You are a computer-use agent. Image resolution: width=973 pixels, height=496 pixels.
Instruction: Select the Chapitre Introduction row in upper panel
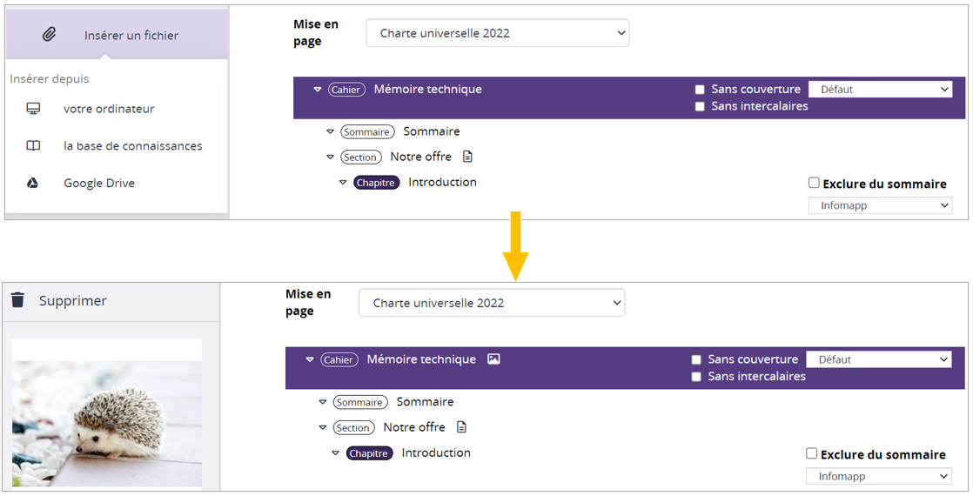coord(442,183)
